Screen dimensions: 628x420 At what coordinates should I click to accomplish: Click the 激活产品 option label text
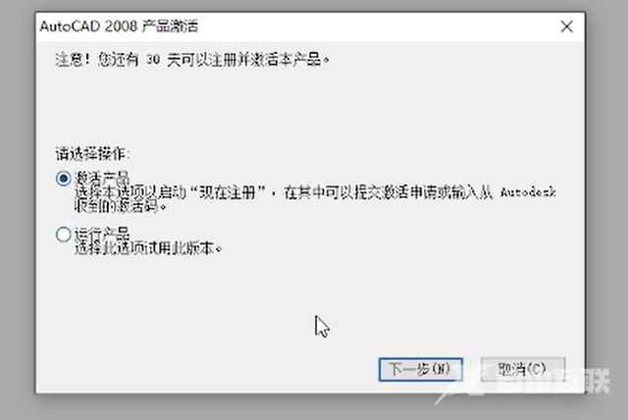102,178
